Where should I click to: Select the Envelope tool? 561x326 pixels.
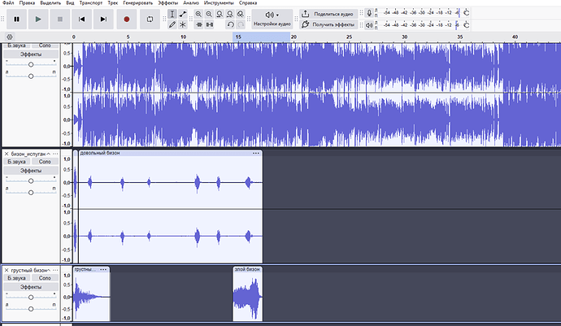click(x=183, y=14)
